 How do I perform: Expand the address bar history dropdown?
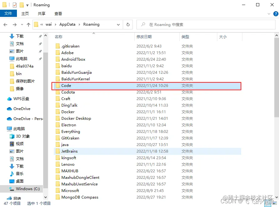tap(118, 24)
